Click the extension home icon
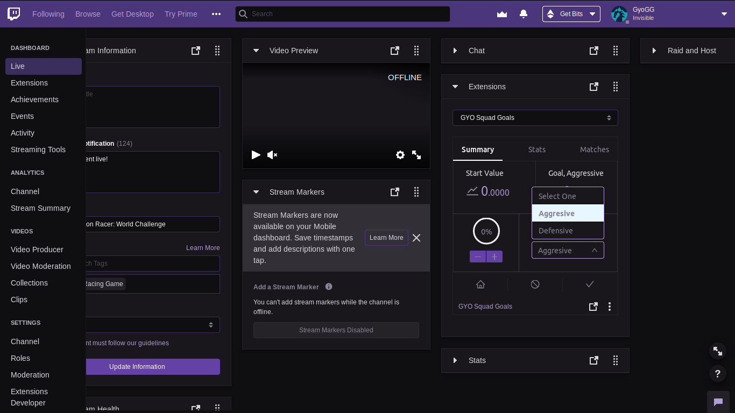The width and height of the screenshot is (735, 413). [x=480, y=284]
